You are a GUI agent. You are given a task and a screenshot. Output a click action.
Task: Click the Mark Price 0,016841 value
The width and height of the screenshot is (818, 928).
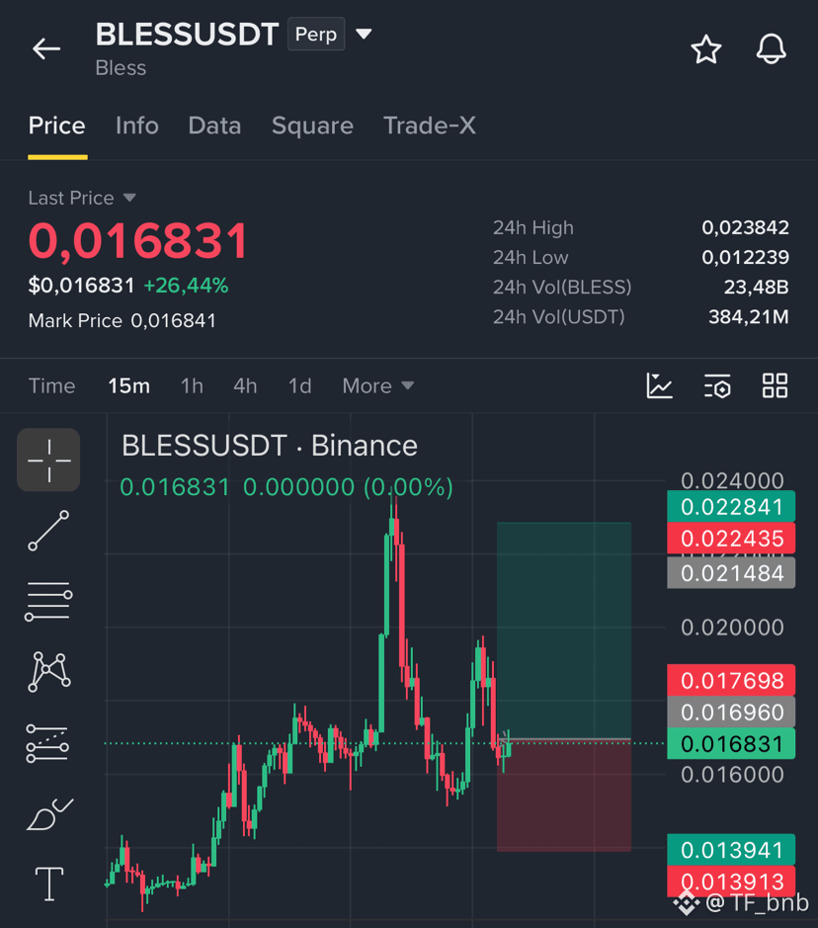[173, 321]
